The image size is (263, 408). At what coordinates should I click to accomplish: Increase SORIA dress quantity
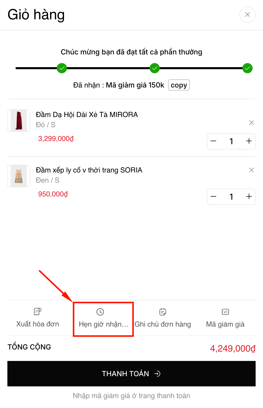click(249, 197)
